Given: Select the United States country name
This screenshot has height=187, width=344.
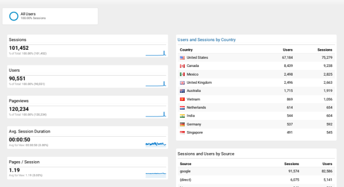Looking at the screenshot, I should (197, 57).
